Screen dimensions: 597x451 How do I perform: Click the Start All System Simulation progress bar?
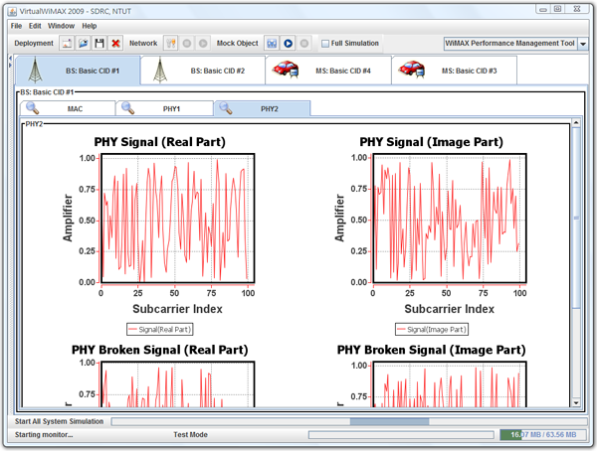tap(349, 421)
